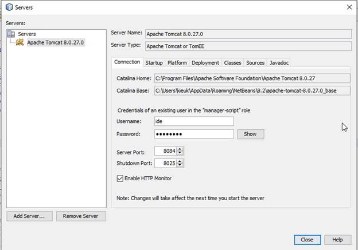
Task: Open the Deployment tab
Action: [205, 62]
